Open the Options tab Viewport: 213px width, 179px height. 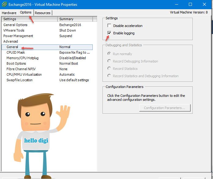point(26,12)
